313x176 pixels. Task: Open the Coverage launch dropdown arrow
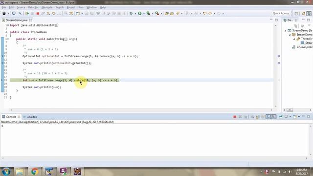coord(153,13)
